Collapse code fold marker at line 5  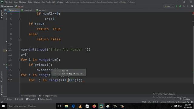[x=19, y=19]
